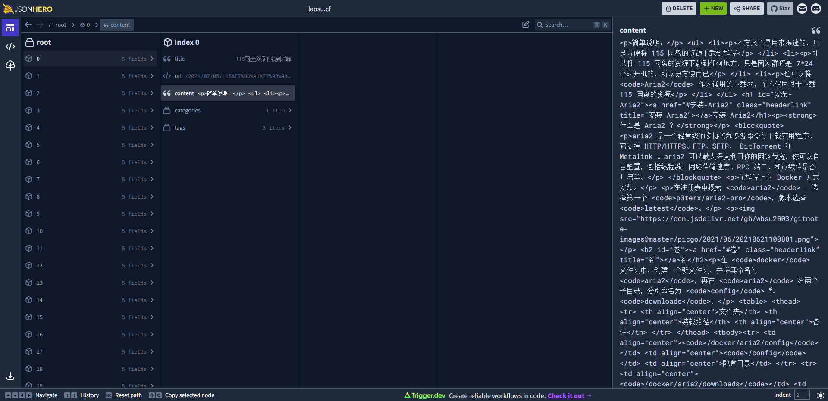Select root item 11 row
Image resolution: width=828 pixels, height=401 pixels.
click(90, 248)
